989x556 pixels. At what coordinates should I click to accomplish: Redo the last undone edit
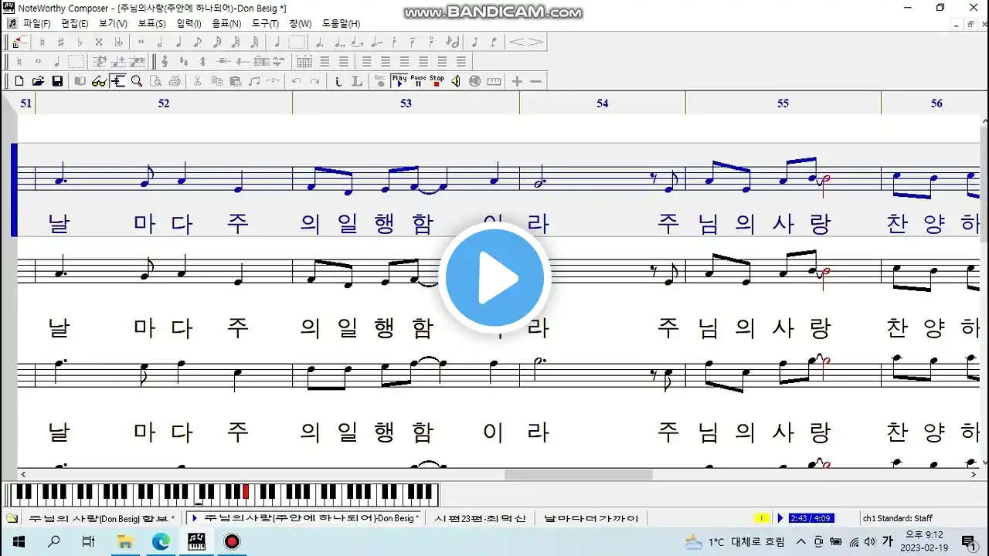(x=315, y=81)
